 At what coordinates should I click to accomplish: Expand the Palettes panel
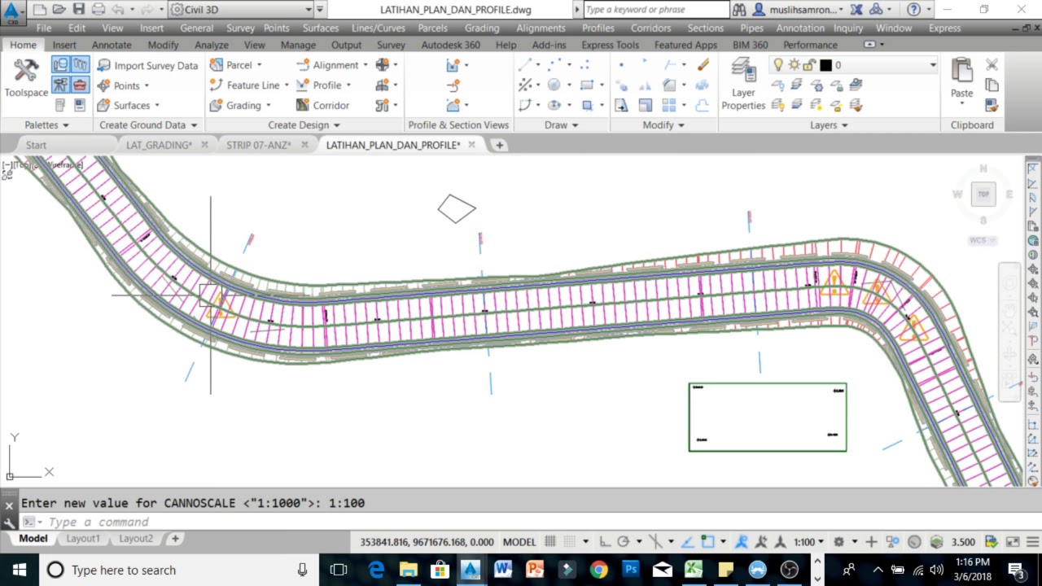click(x=47, y=125)
